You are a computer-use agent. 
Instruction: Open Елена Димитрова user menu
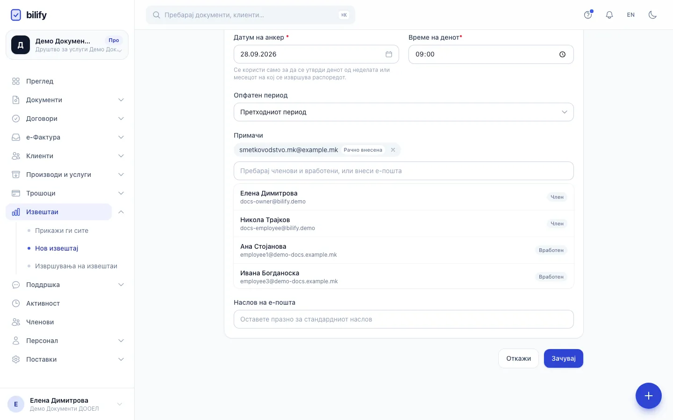(67, 404)
